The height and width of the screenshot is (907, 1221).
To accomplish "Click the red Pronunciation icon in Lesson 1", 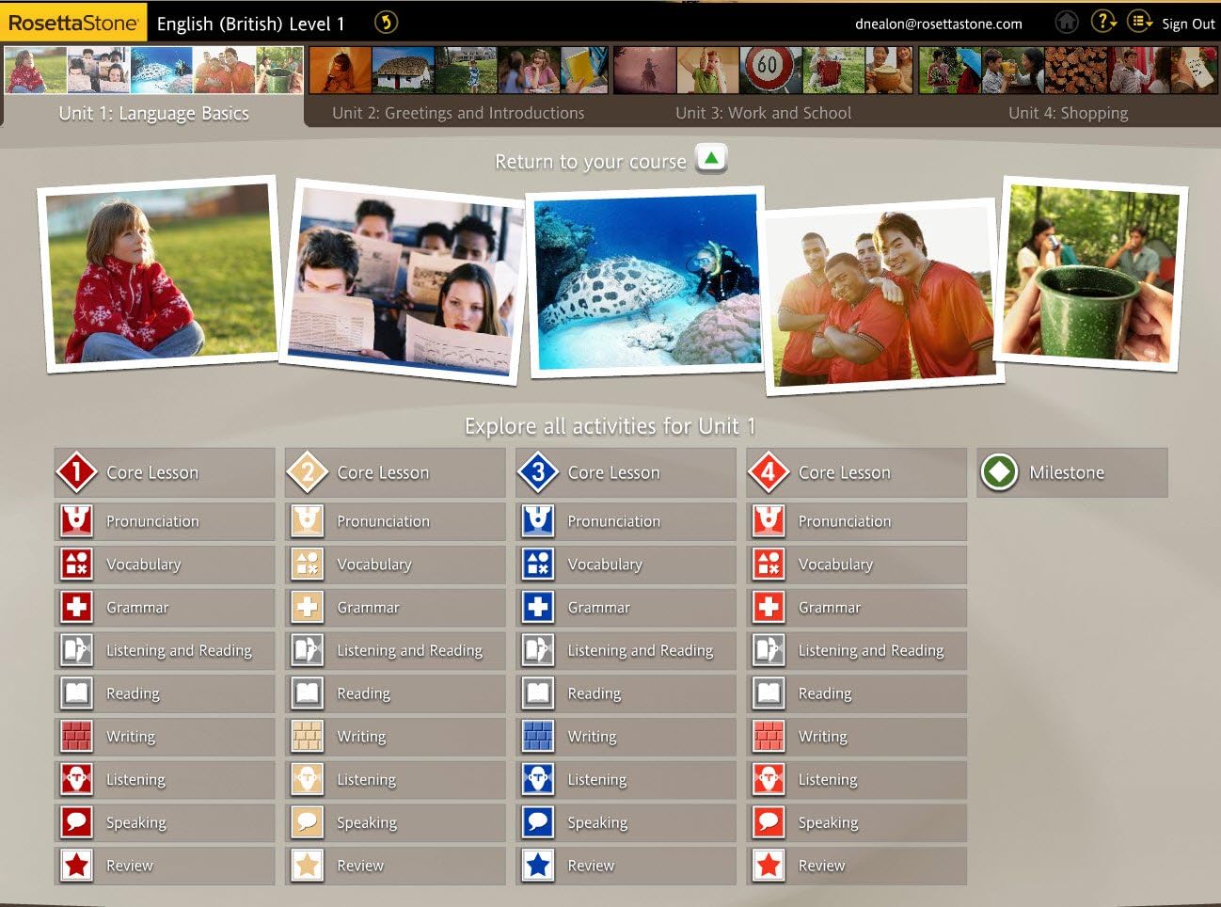I will 76,521.
